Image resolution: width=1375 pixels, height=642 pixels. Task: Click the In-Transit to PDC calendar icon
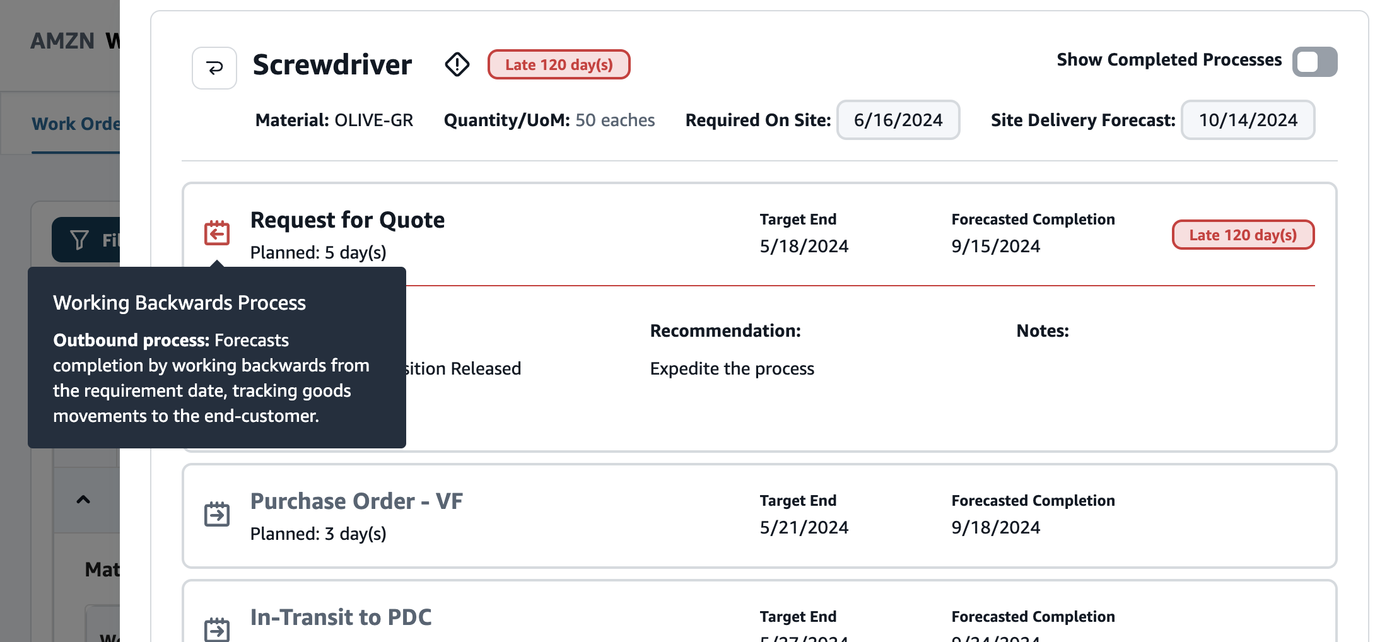217,629
